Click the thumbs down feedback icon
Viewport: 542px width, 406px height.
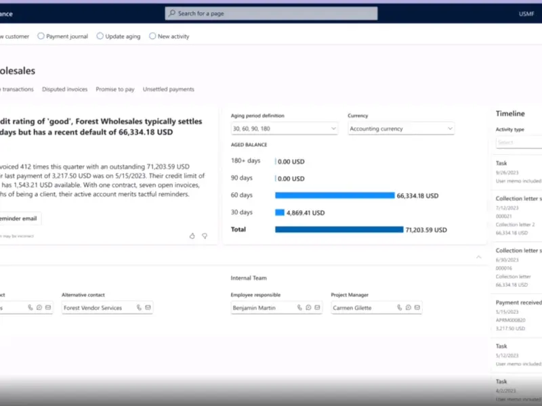click(205, 236)
